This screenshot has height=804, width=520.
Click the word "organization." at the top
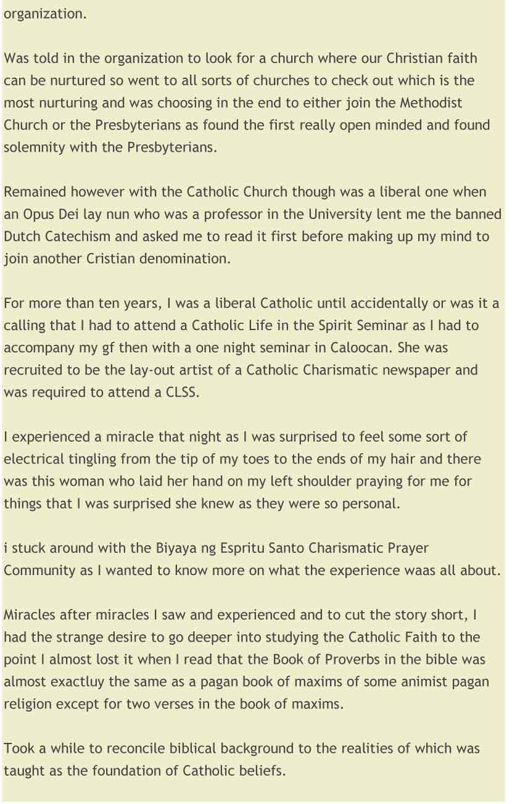point(45,14)
